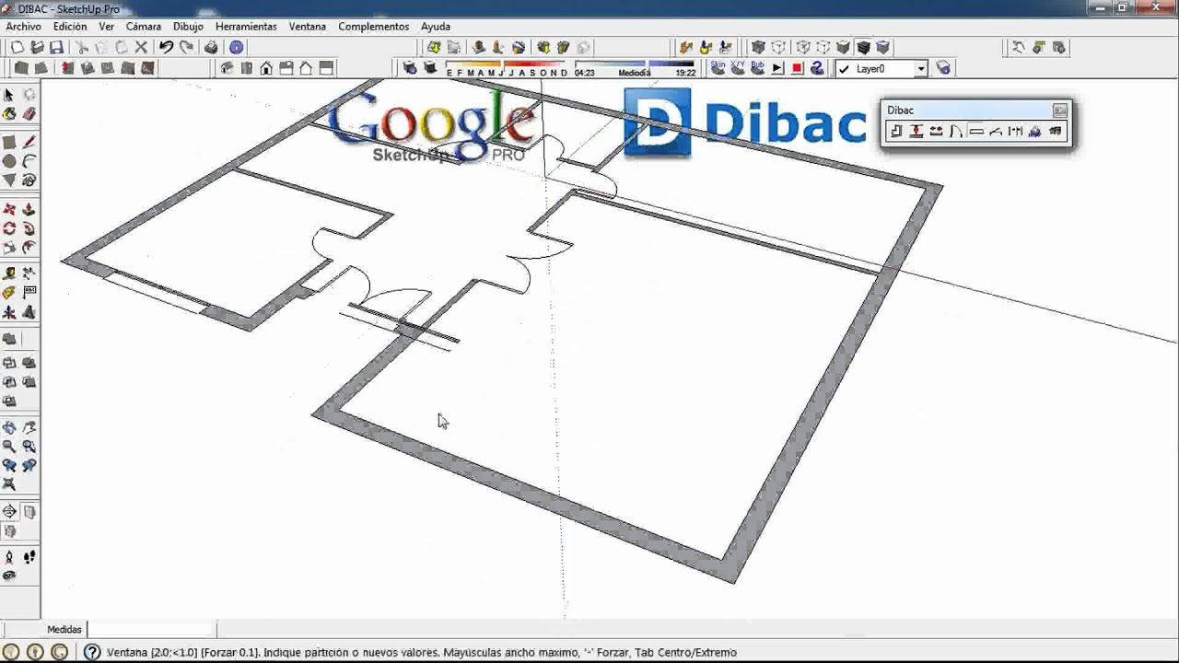Open the Cámara menu

tap(144, 27)
